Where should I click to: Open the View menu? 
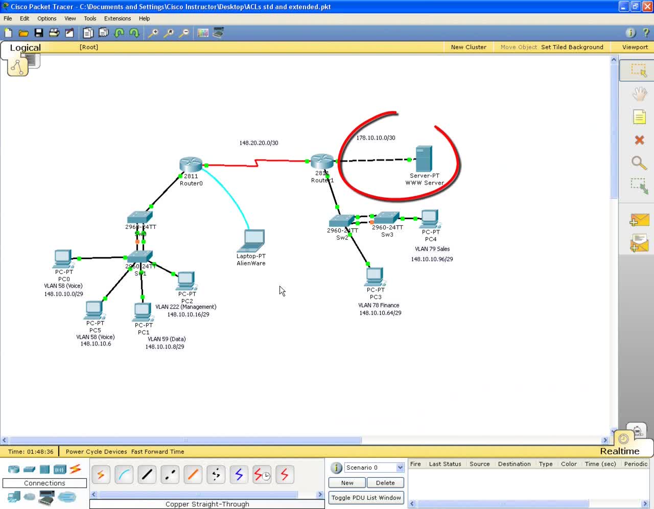(70, 18)
